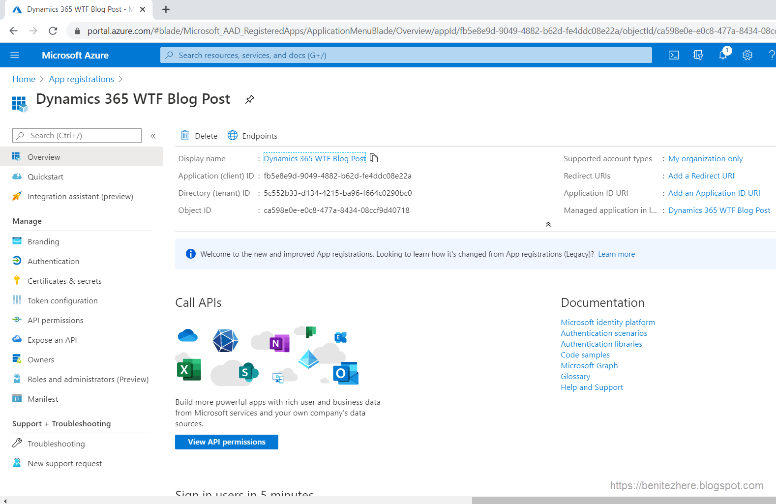The height and width of the screenshot is (504, 776).
Task: Copy the display name to clipboard
Action: point(374,158)
